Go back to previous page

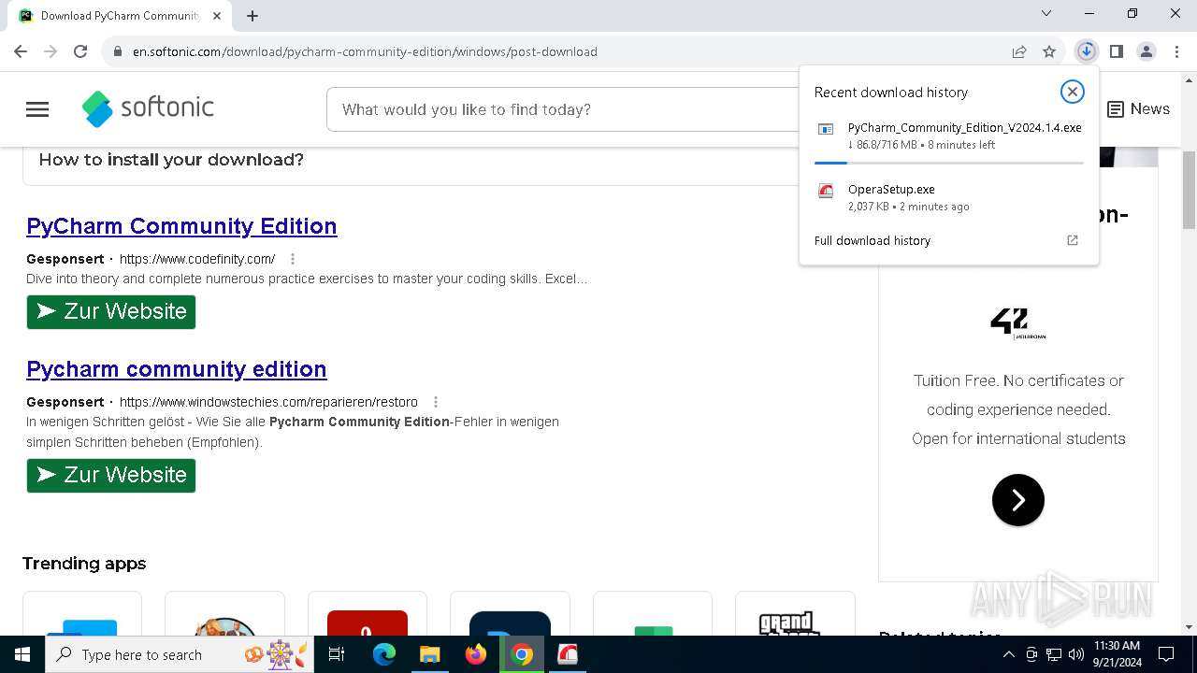click(x=21, y=51)
